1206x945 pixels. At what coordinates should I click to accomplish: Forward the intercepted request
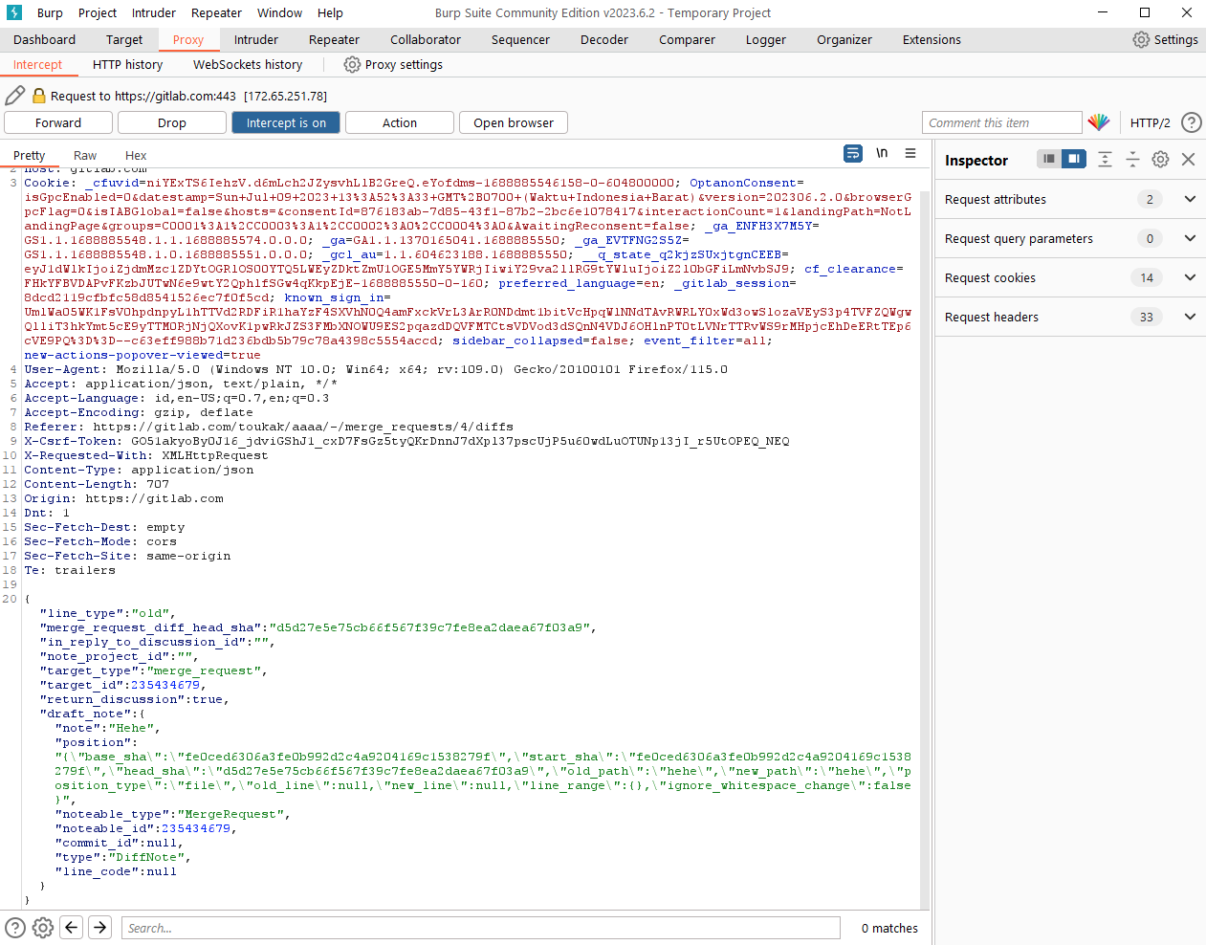point(58,122)
